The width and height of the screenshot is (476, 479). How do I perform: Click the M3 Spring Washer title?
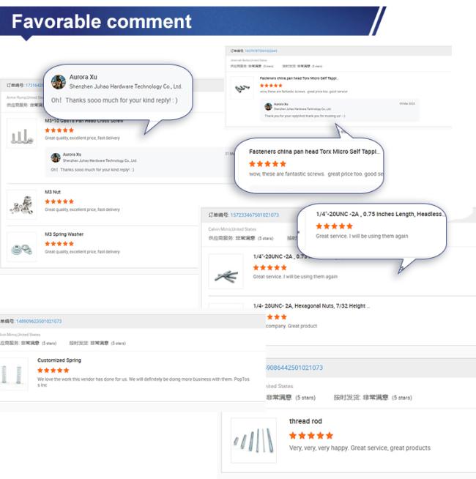pyautogui.click(x=64, y=234)
